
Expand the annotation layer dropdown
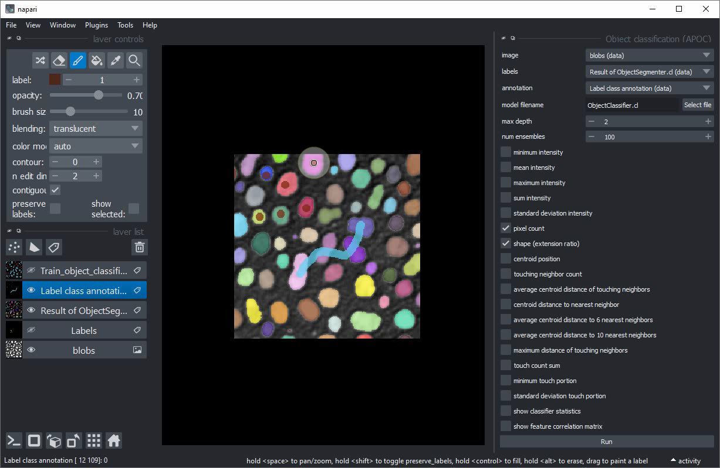click(x=649, y=88)
